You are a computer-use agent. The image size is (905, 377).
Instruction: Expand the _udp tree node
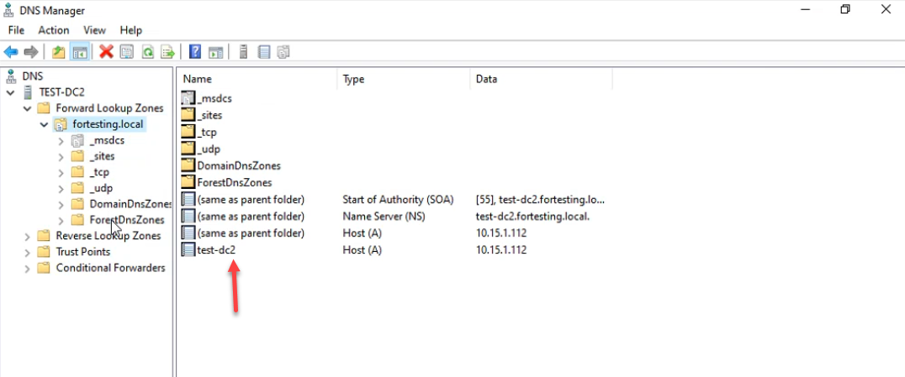(x=61, y=188)
